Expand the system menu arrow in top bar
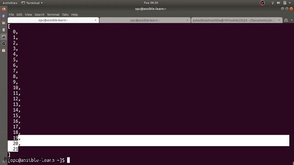Screen dimensions: 294x165 point(290,3)
